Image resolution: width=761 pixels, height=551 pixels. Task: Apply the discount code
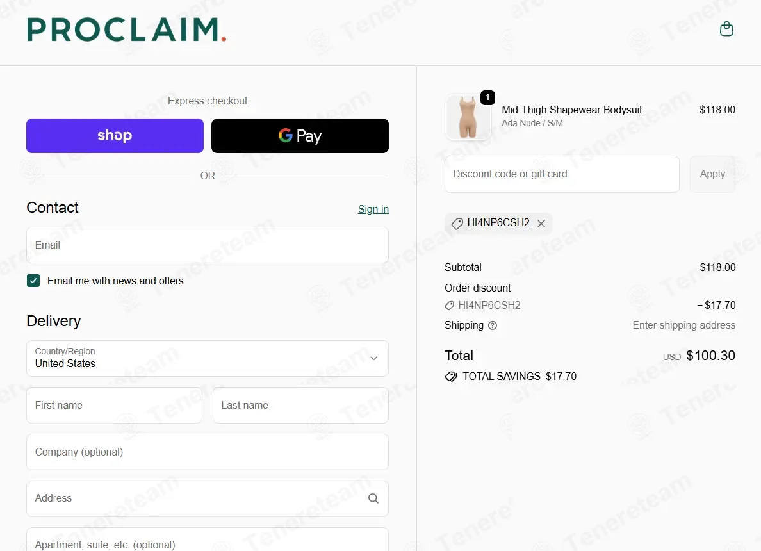pyautogui.click(x=712, y=174)
